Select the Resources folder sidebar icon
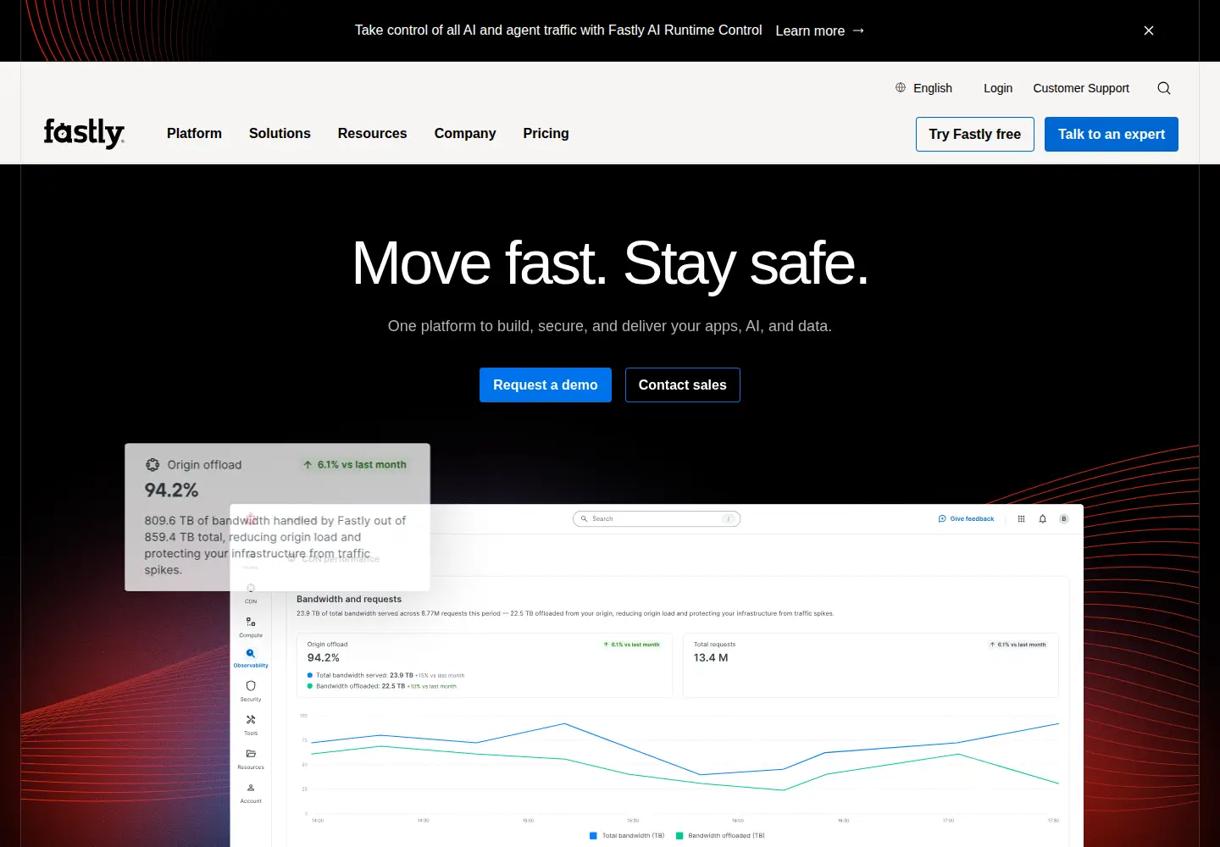This screenshot has width=1220, height=847. [251, 753]
